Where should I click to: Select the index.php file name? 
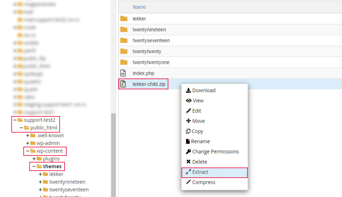point(143,73)
